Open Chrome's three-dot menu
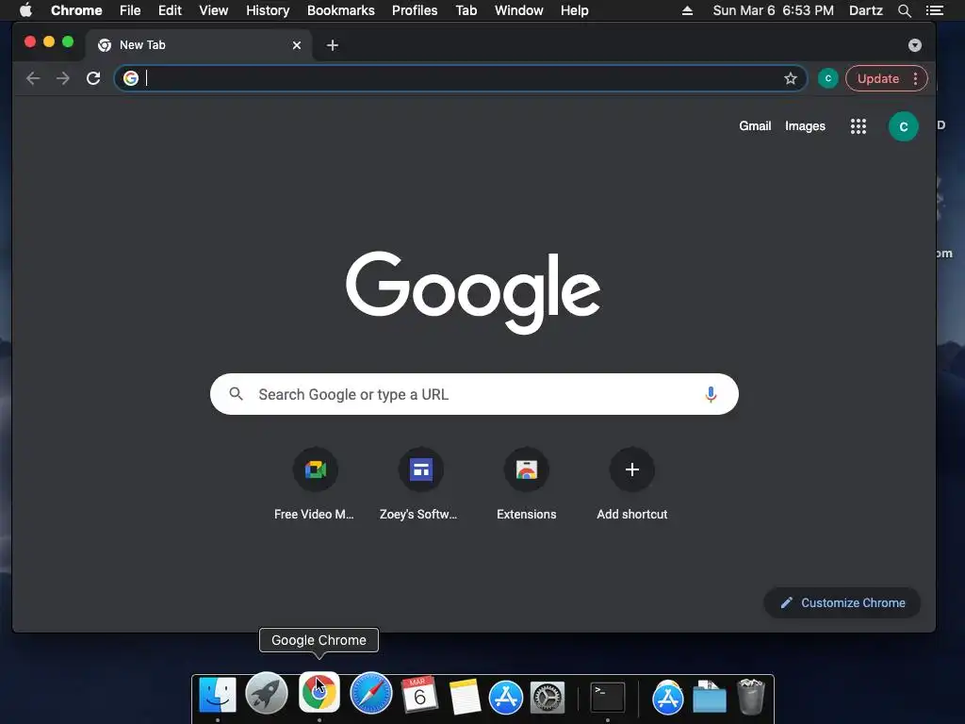This screenshot has height=724, width=965. tap(915, 79)
